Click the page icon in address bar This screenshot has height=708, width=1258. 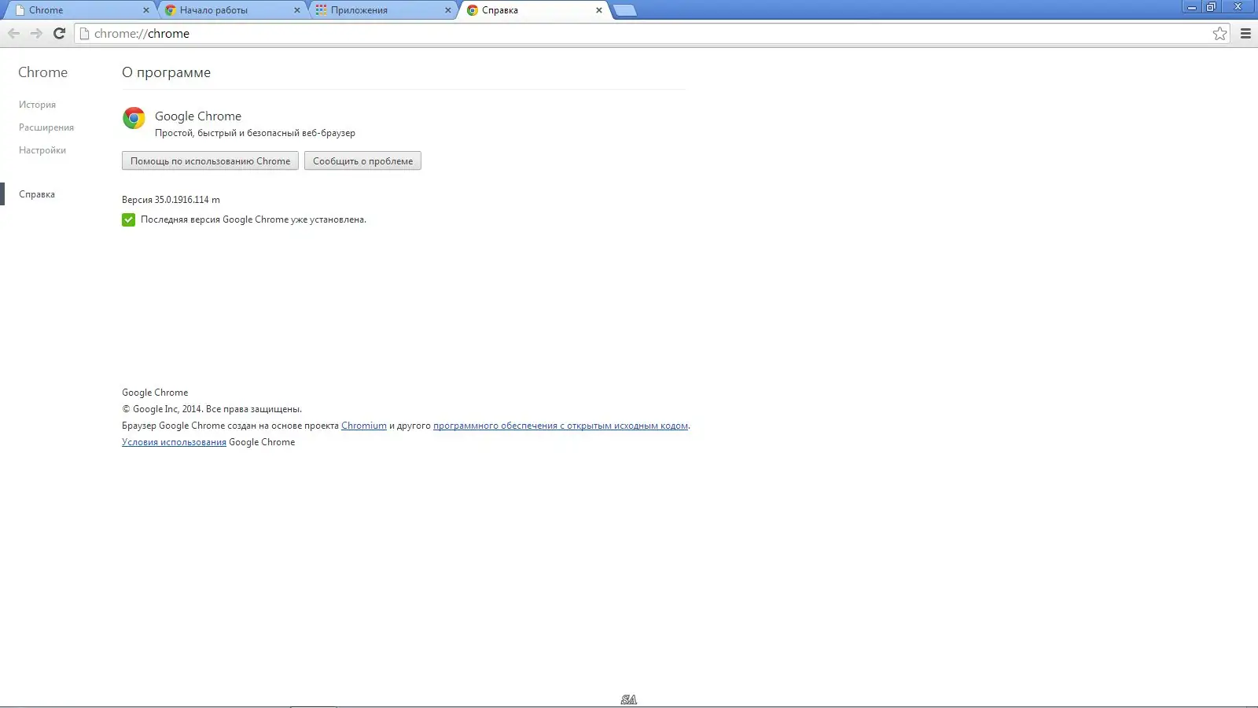point(85,33)
